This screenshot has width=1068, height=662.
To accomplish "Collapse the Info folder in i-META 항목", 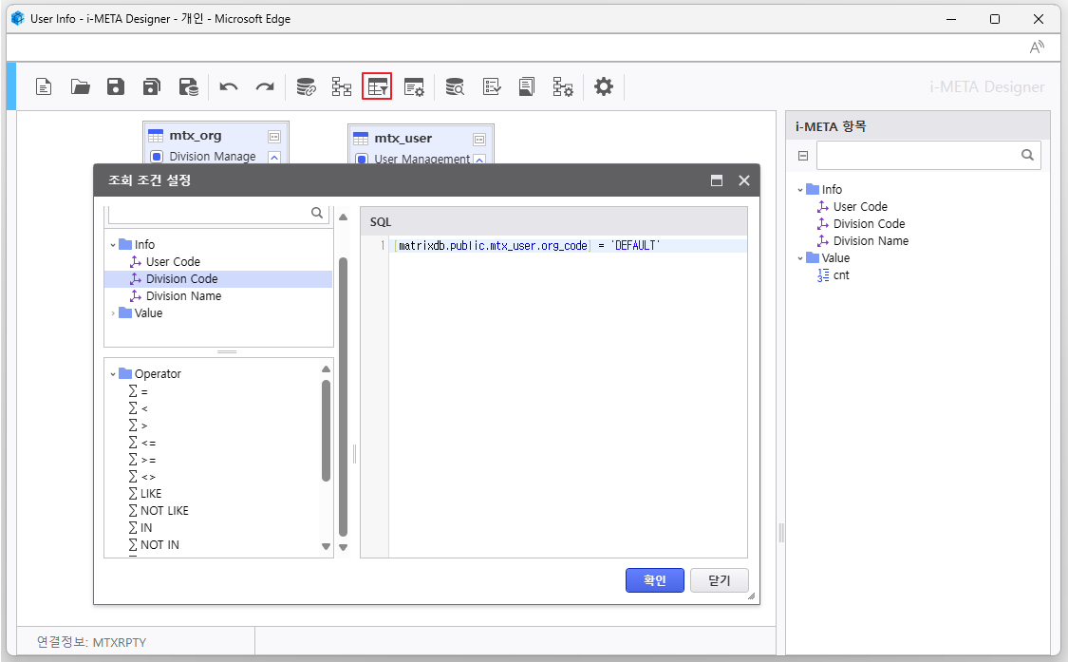I will tap(800, 190).
